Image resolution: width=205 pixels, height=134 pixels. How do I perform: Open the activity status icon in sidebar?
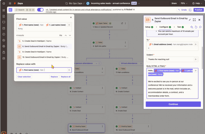[4, 40]
